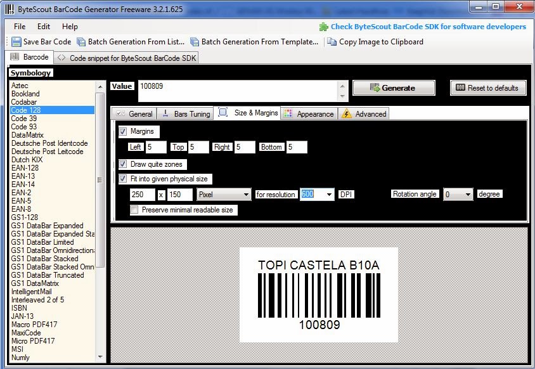Image resolution: width=535 pixels, height=369 pixels.
Task: Click Save Bar Code toolbar button
Action: pyautogui.click(x=41, y=42)
